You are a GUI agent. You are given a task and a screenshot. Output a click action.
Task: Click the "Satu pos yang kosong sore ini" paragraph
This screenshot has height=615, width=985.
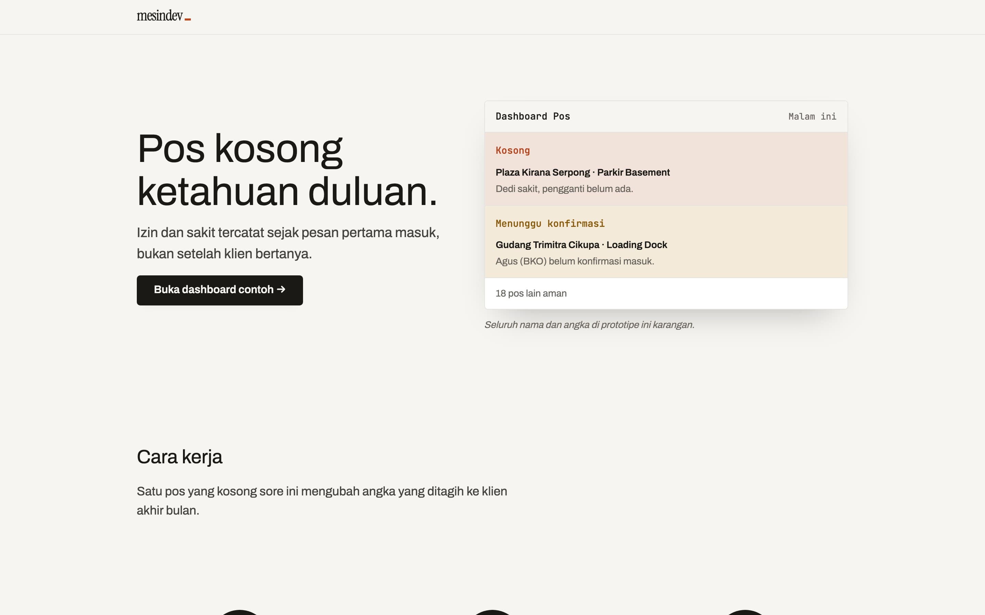[x=322, y=501]
